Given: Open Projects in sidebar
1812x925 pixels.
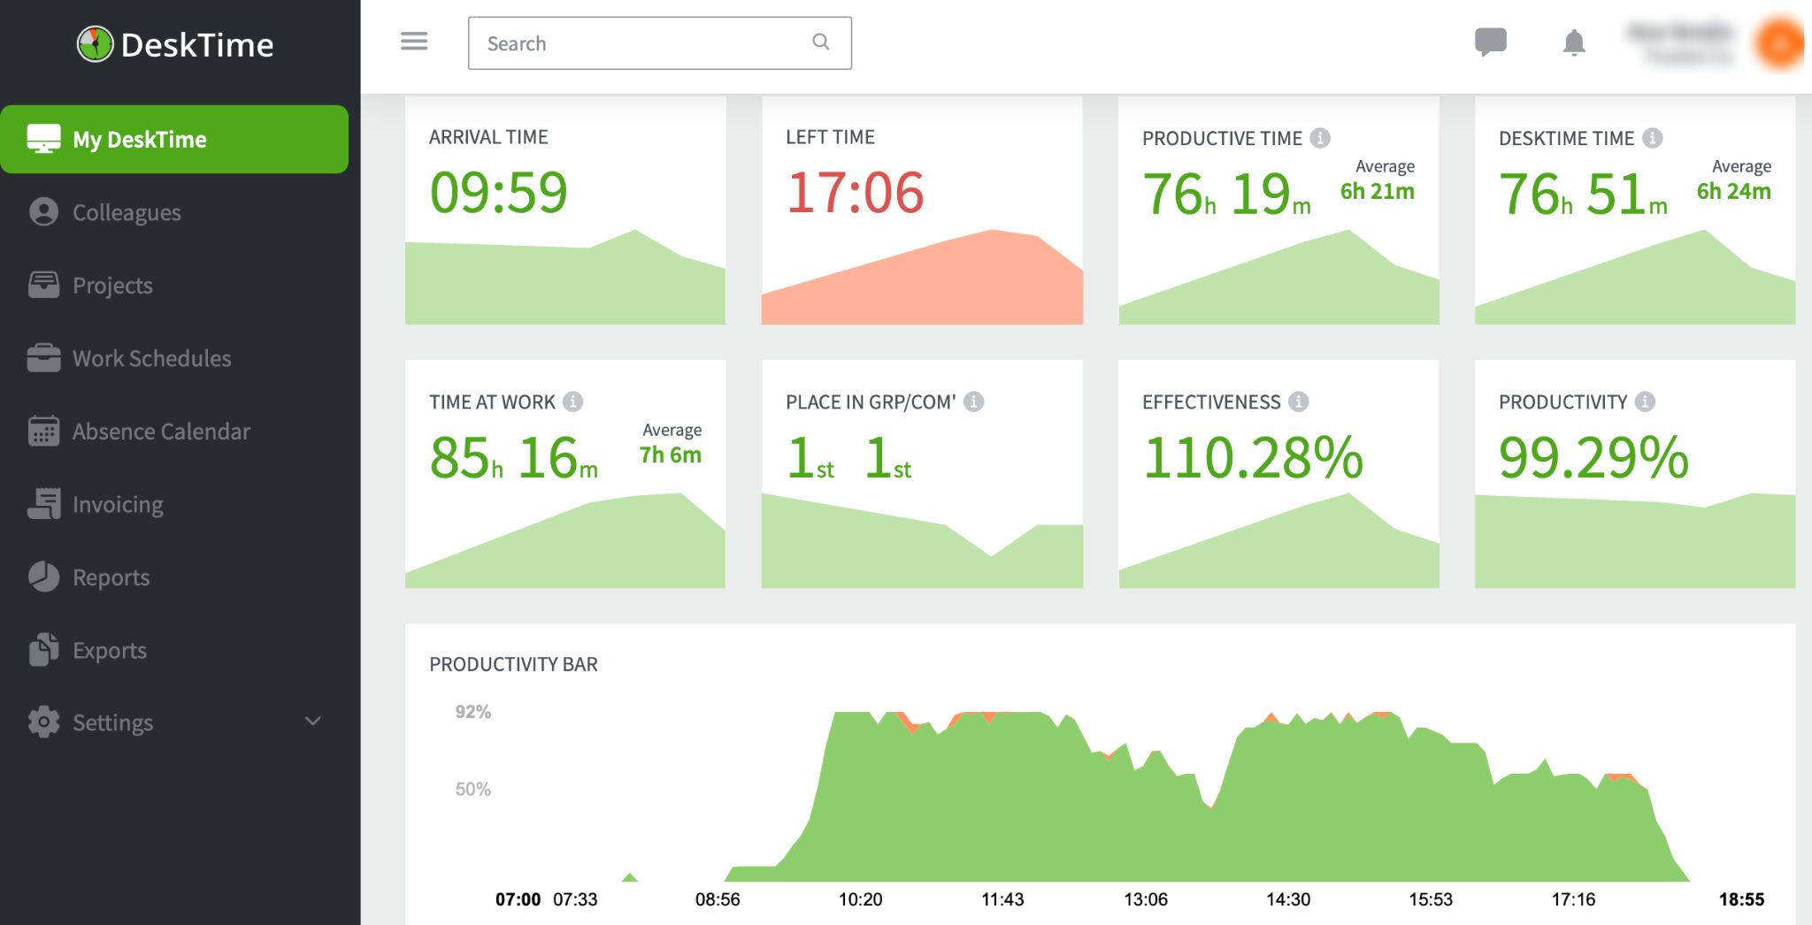Looking at the screenshot, I should 112,286.
